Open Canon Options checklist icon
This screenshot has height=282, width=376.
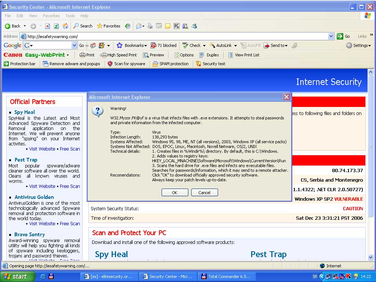pos(177,55)
